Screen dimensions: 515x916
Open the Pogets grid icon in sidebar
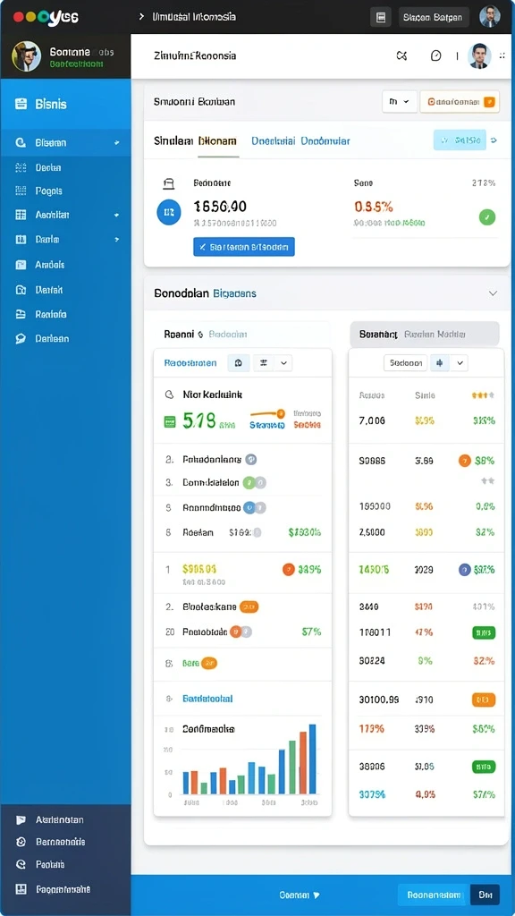coord(21,191)
